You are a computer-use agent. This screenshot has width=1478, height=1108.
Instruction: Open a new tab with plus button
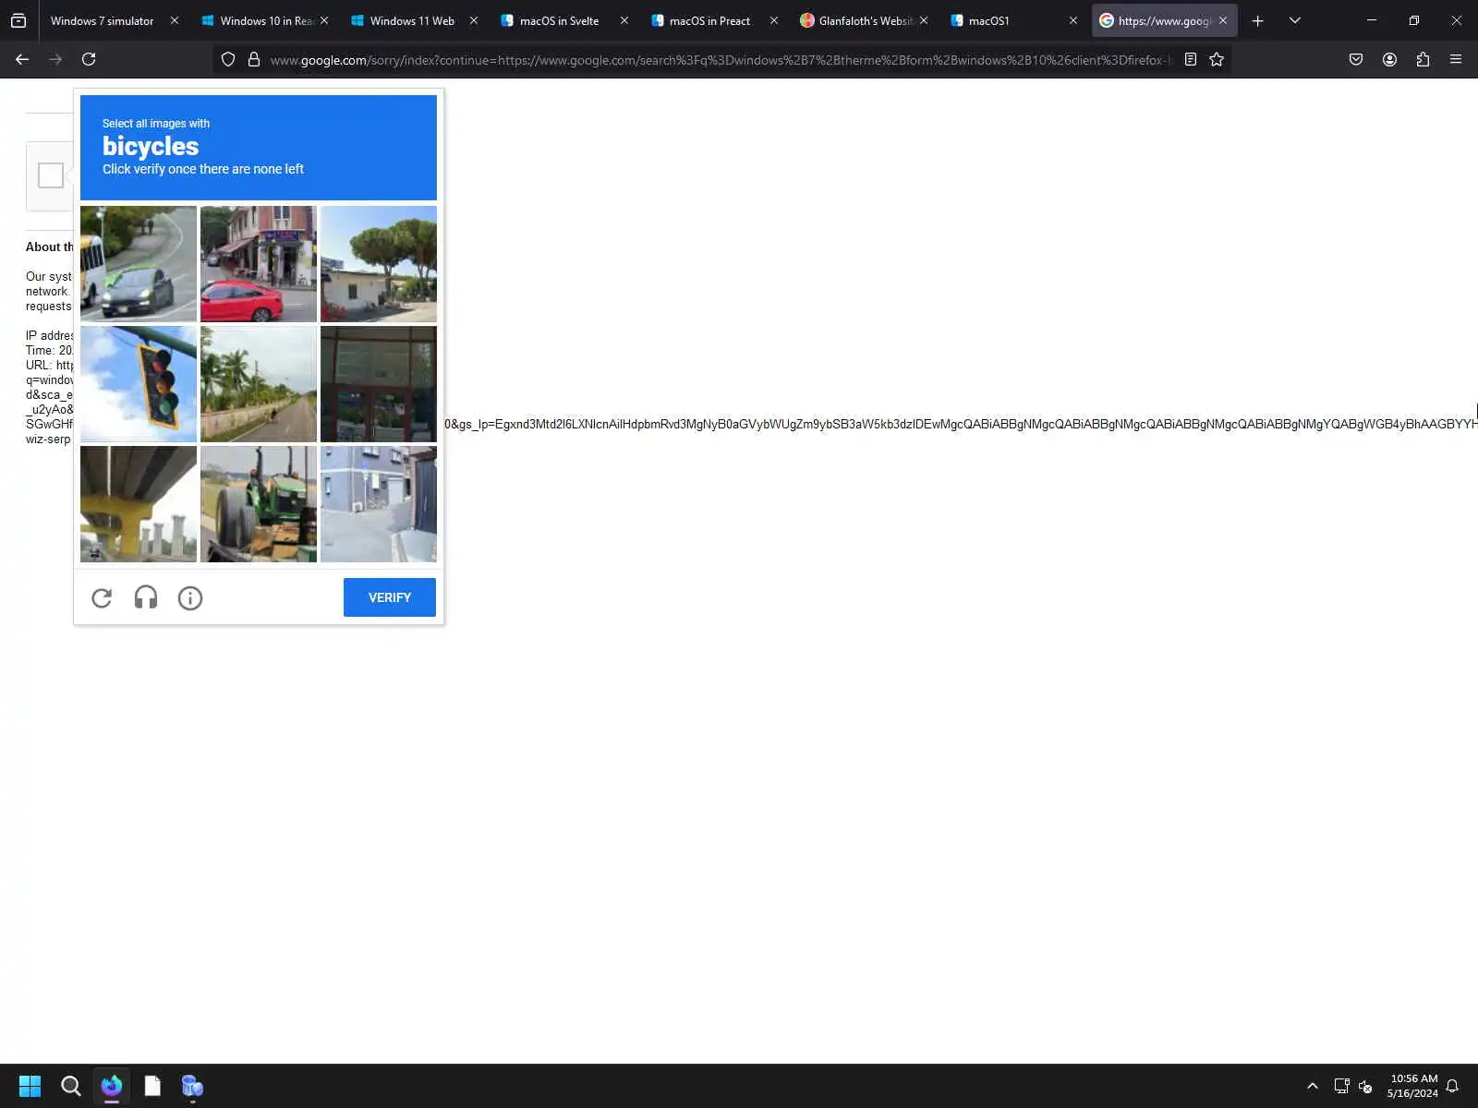(x=1257, y=20)
